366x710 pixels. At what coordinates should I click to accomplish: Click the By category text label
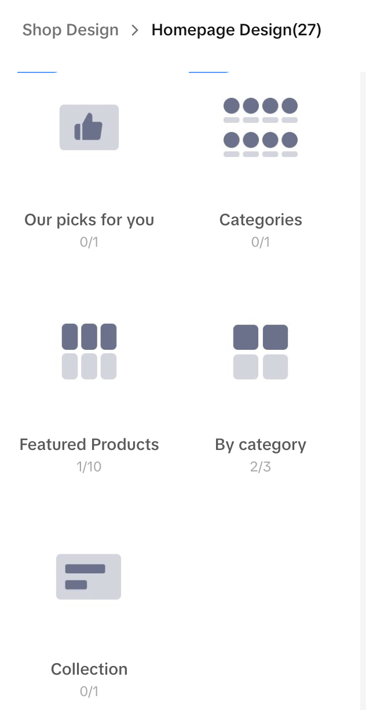coord(261,445)
